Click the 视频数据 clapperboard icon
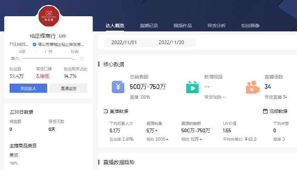The image size is (297, 170). coord(265,111)
